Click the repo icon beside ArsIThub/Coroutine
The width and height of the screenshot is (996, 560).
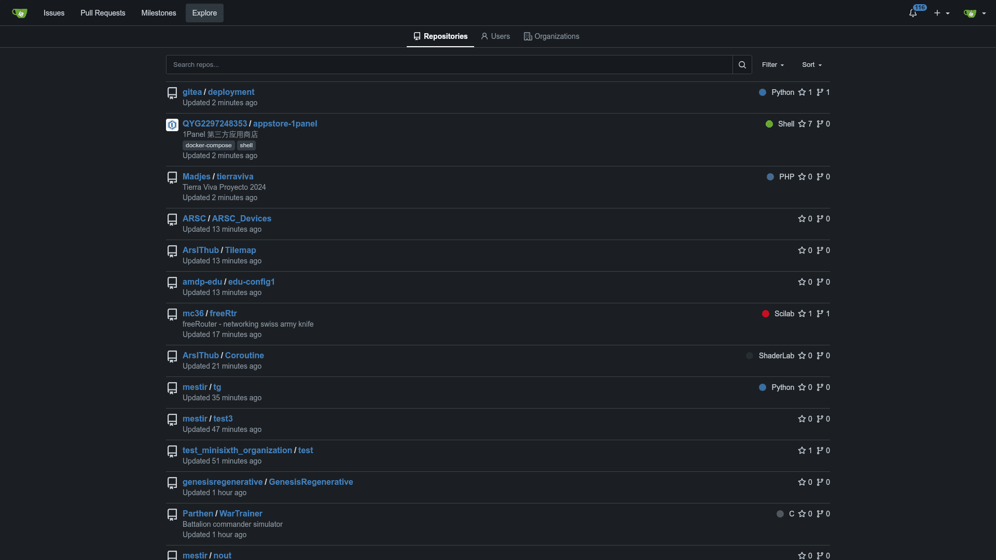click(x=172, y=357)
